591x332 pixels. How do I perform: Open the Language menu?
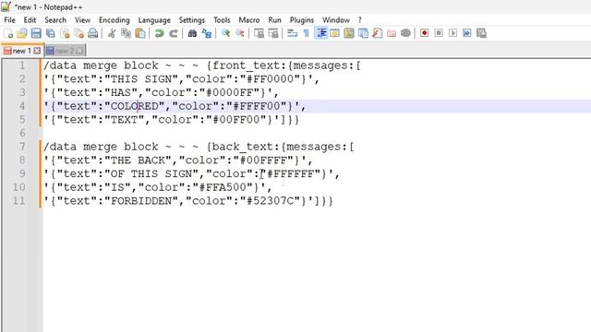[x=154, y=20]
